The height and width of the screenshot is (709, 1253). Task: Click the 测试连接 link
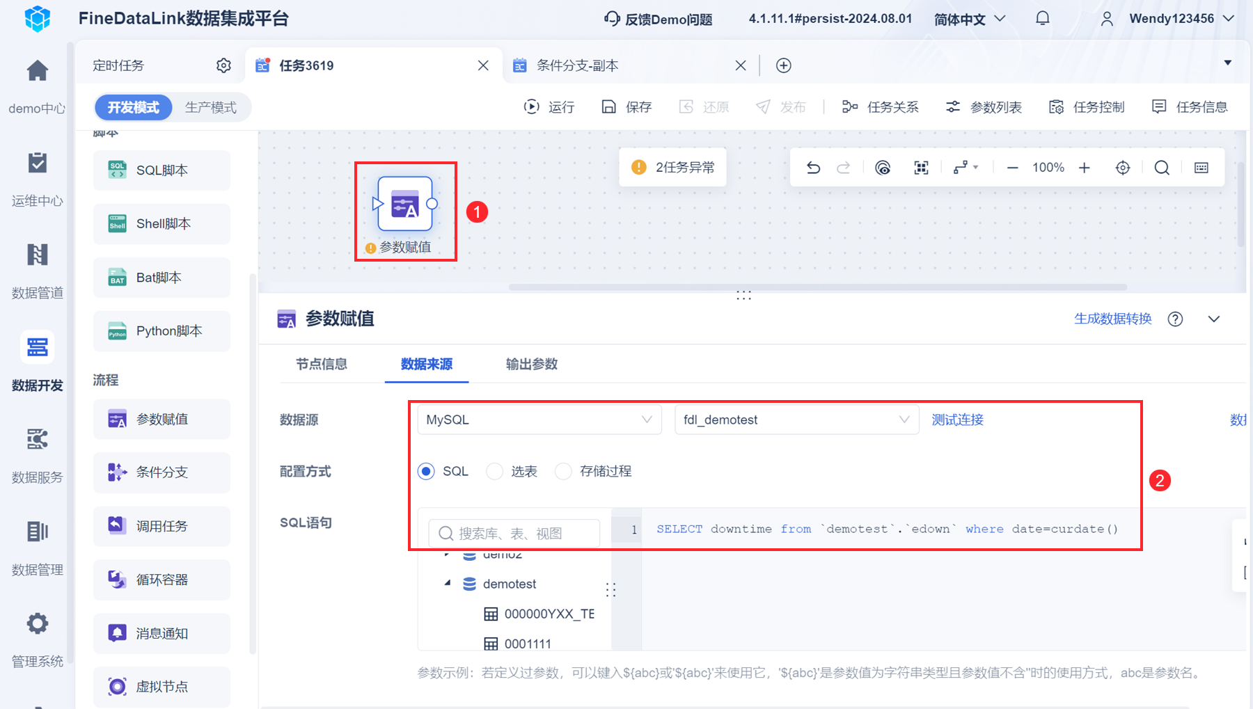click(958, 420)
